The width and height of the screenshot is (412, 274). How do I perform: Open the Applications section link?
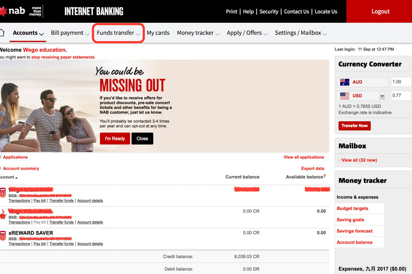coord(15,157)
